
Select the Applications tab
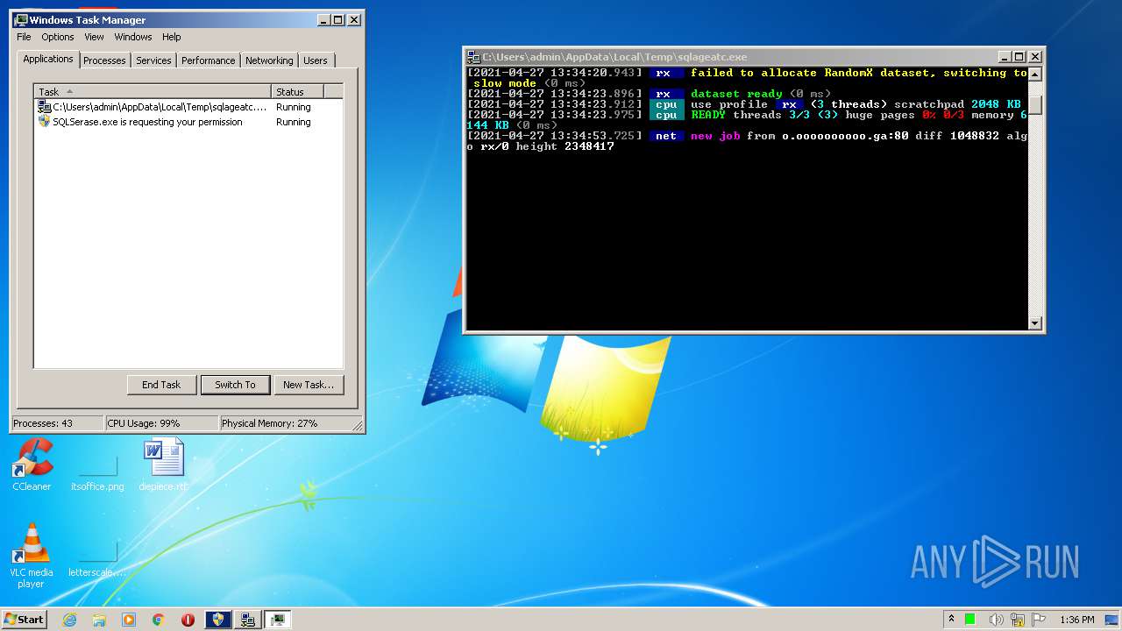(x=48, y=59)
